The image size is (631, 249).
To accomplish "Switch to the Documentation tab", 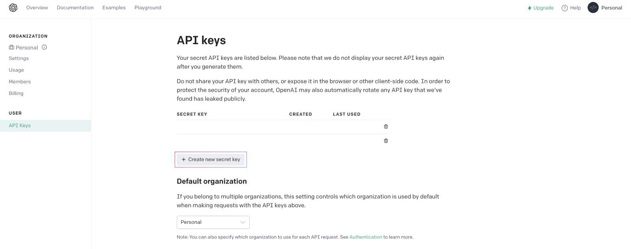I will [75, 7].
